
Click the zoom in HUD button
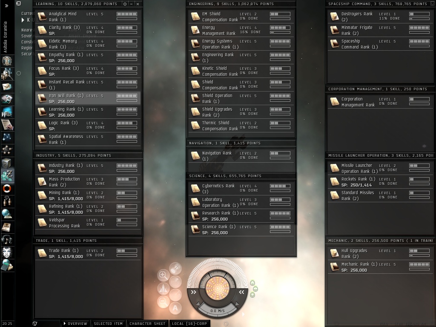click(163, 275)
